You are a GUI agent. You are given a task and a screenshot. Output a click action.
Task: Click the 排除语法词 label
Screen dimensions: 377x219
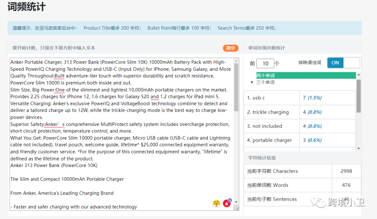tap(309, 63)
